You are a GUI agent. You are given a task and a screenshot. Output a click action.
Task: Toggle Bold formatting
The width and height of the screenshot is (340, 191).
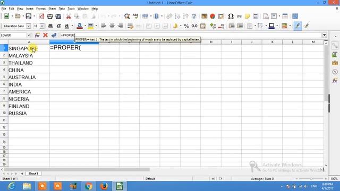point(50,26)
